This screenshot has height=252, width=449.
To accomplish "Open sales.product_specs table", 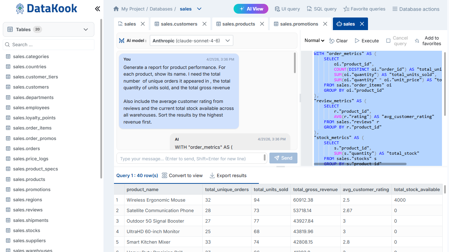I will tap(35, 169).
